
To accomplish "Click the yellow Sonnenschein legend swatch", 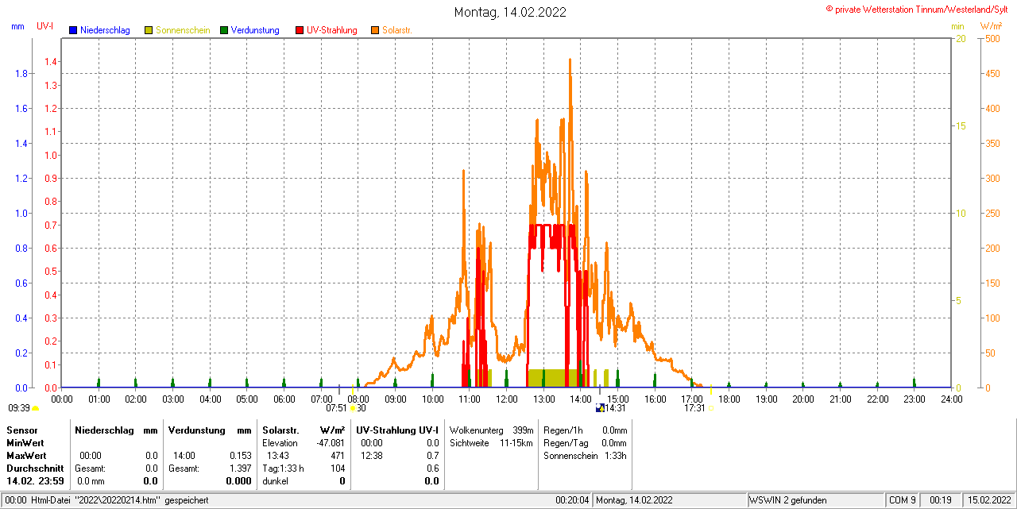I will pyautogui.click(x=149, y=30).
